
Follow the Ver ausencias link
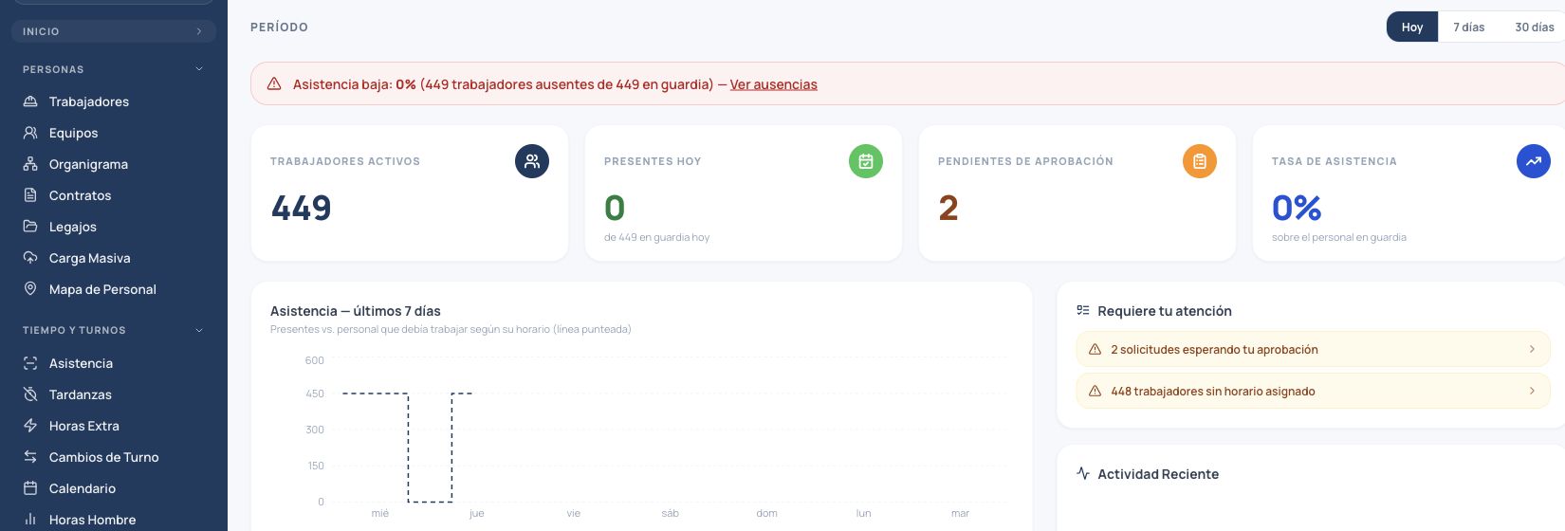(773, 84)
